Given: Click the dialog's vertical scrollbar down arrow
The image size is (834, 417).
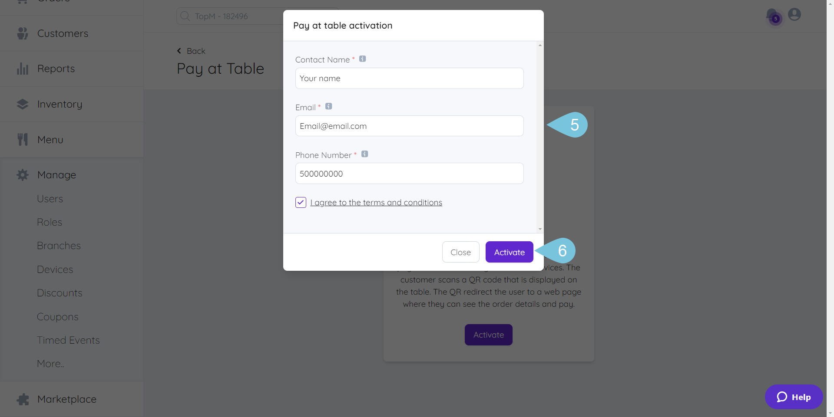Looking at the screenshot, I should 540,229.
